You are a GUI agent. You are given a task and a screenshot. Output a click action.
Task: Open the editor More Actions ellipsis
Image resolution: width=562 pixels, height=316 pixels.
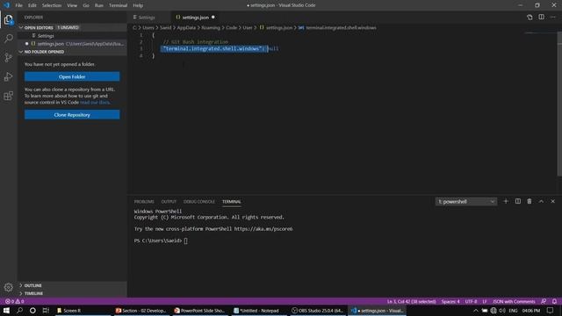552,18
